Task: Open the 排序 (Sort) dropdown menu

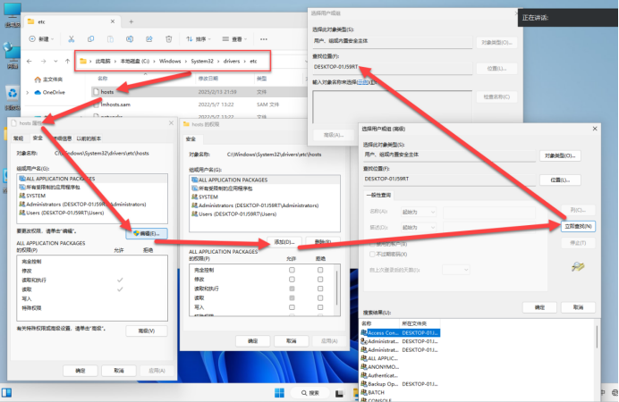Action: 203,39
